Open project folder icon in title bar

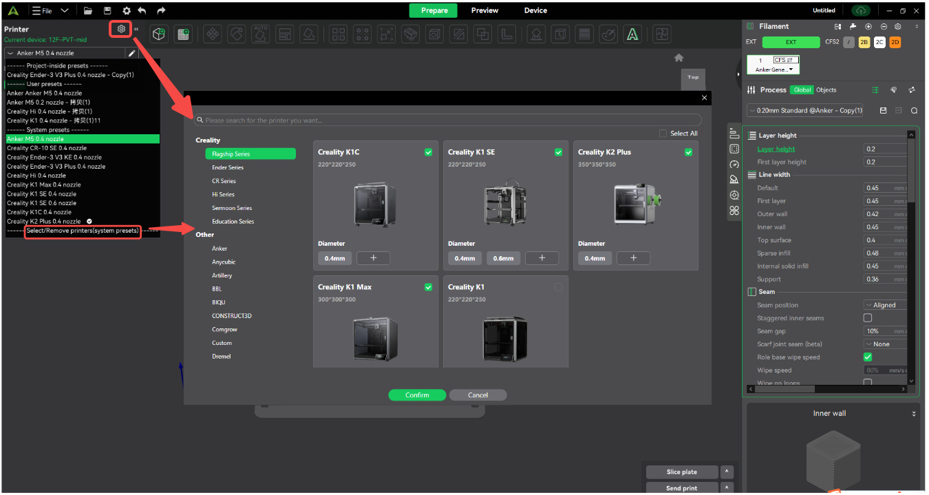tap(88, 10)
